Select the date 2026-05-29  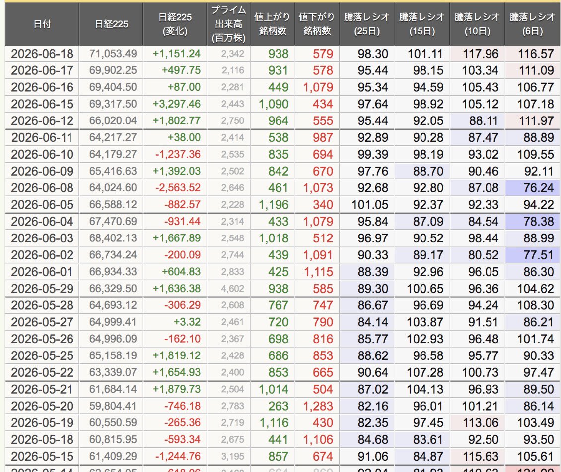pos(42,289)
